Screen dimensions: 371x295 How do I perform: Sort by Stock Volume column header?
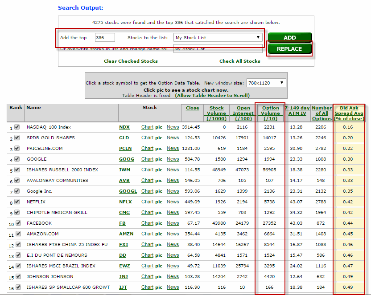[x=217, y=113]
